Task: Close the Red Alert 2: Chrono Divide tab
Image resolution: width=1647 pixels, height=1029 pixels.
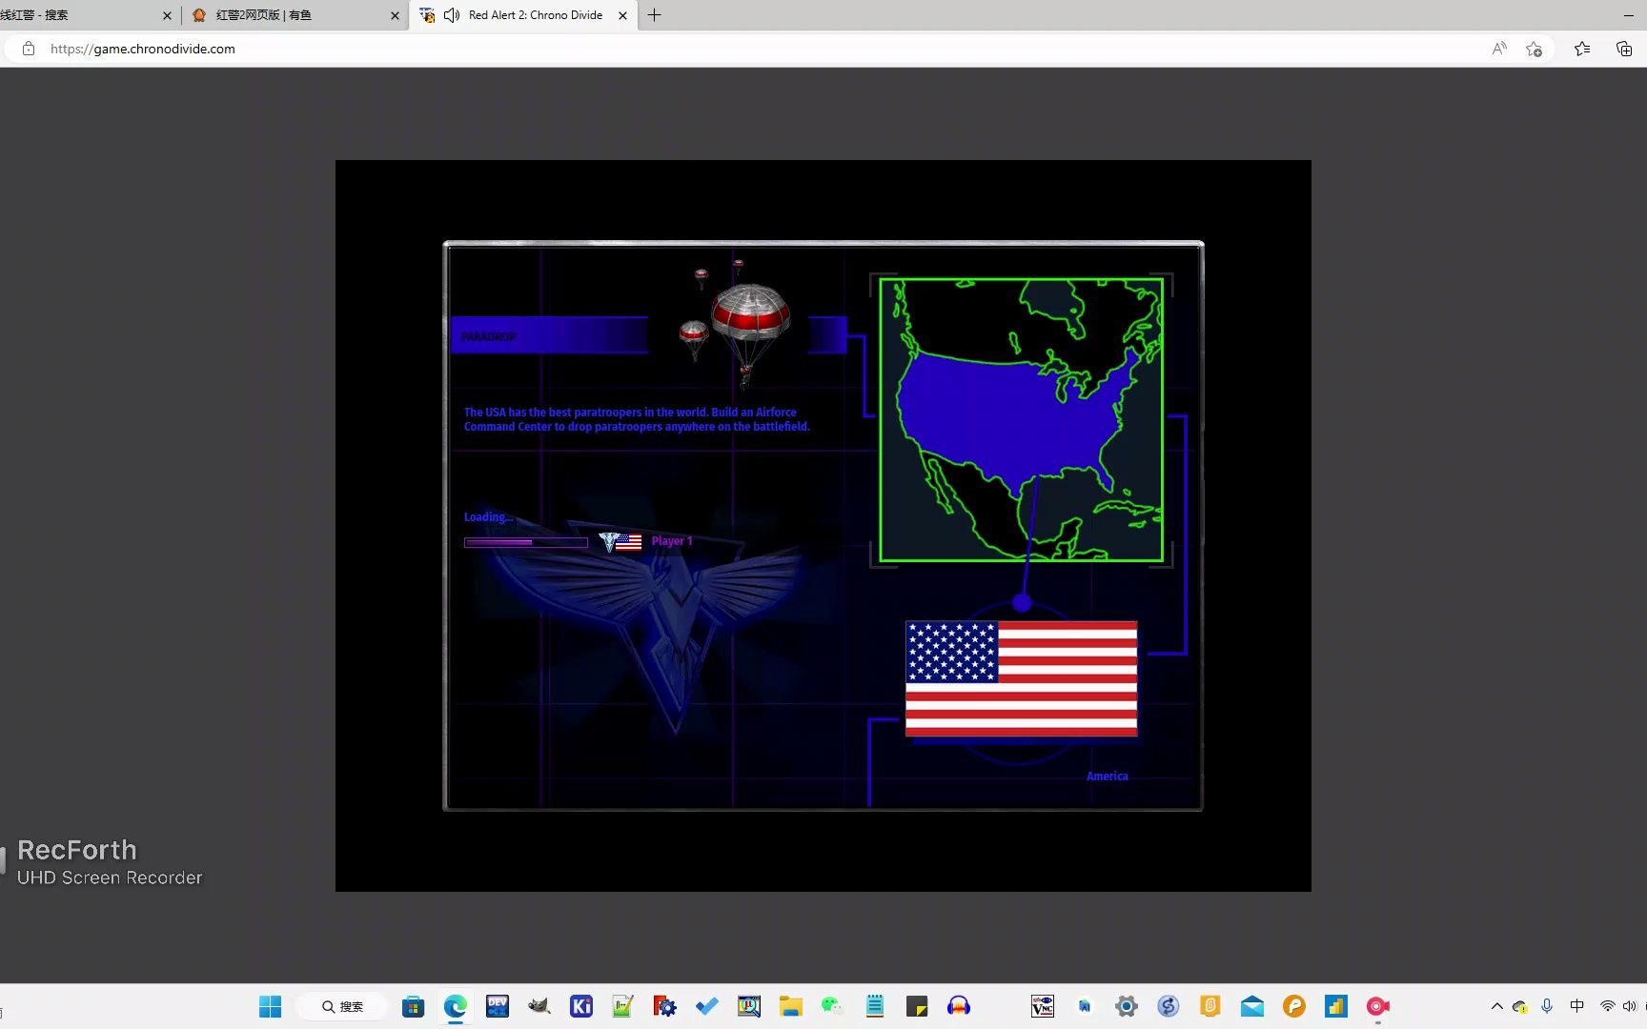Action: point(622,15)
